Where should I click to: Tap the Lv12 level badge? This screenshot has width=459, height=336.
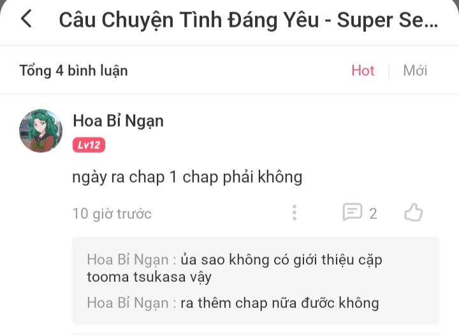[x=89, y=145]
